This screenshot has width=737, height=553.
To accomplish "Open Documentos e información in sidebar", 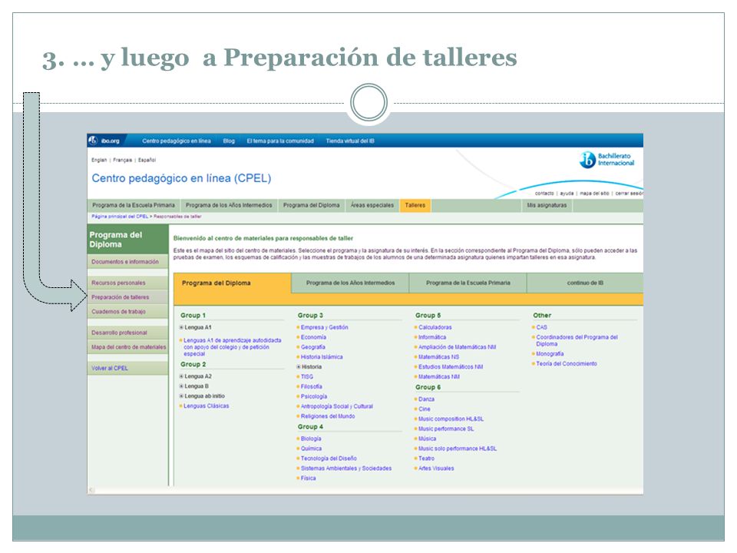I will [127, 262].
